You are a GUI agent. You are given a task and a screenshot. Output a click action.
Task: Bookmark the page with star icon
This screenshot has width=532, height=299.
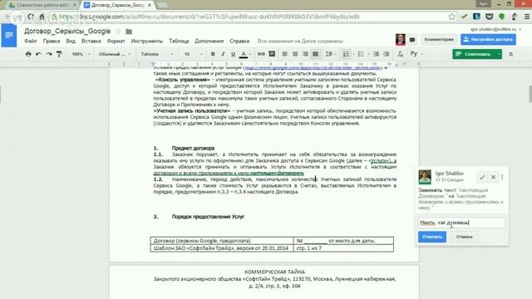[x=451, y=17]
